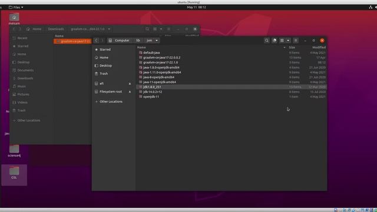The width and height of the screenshot is (377, 212).
Task: Click the disk usage pie icon in front window toolbar
Action: point(275,41)
